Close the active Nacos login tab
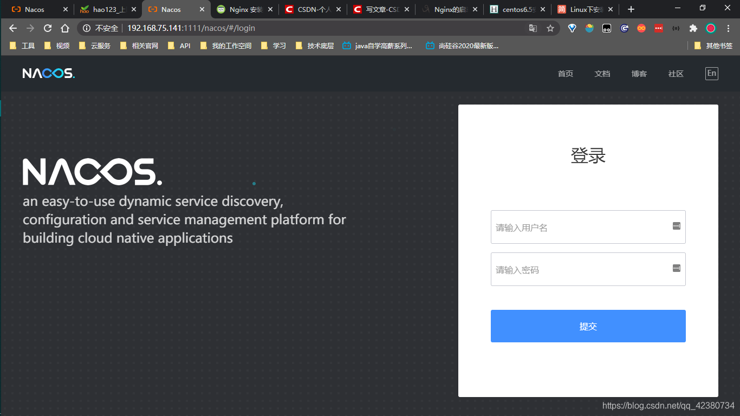This screenshot has width=740, height=416. 202,9
